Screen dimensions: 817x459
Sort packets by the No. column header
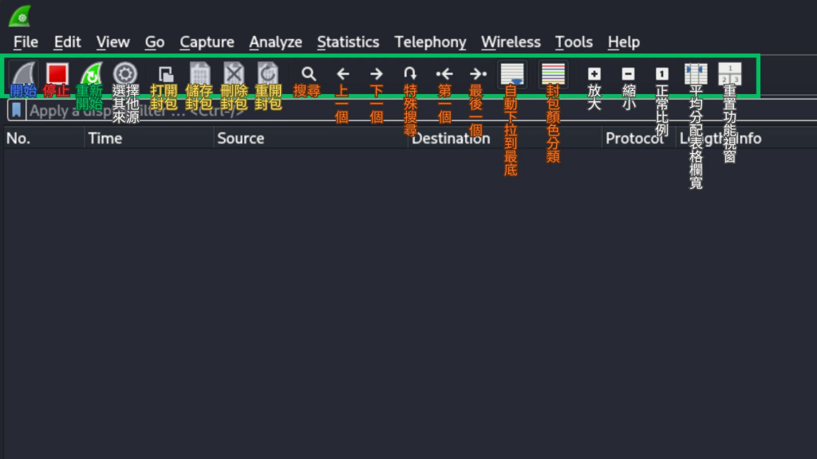(x=45, y=139)
